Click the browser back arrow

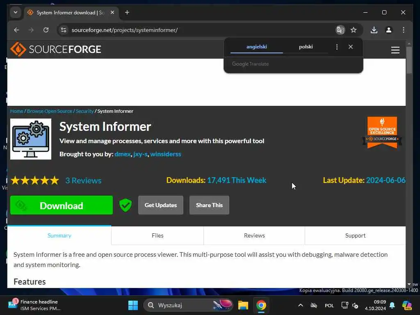[x=16, y=30]
